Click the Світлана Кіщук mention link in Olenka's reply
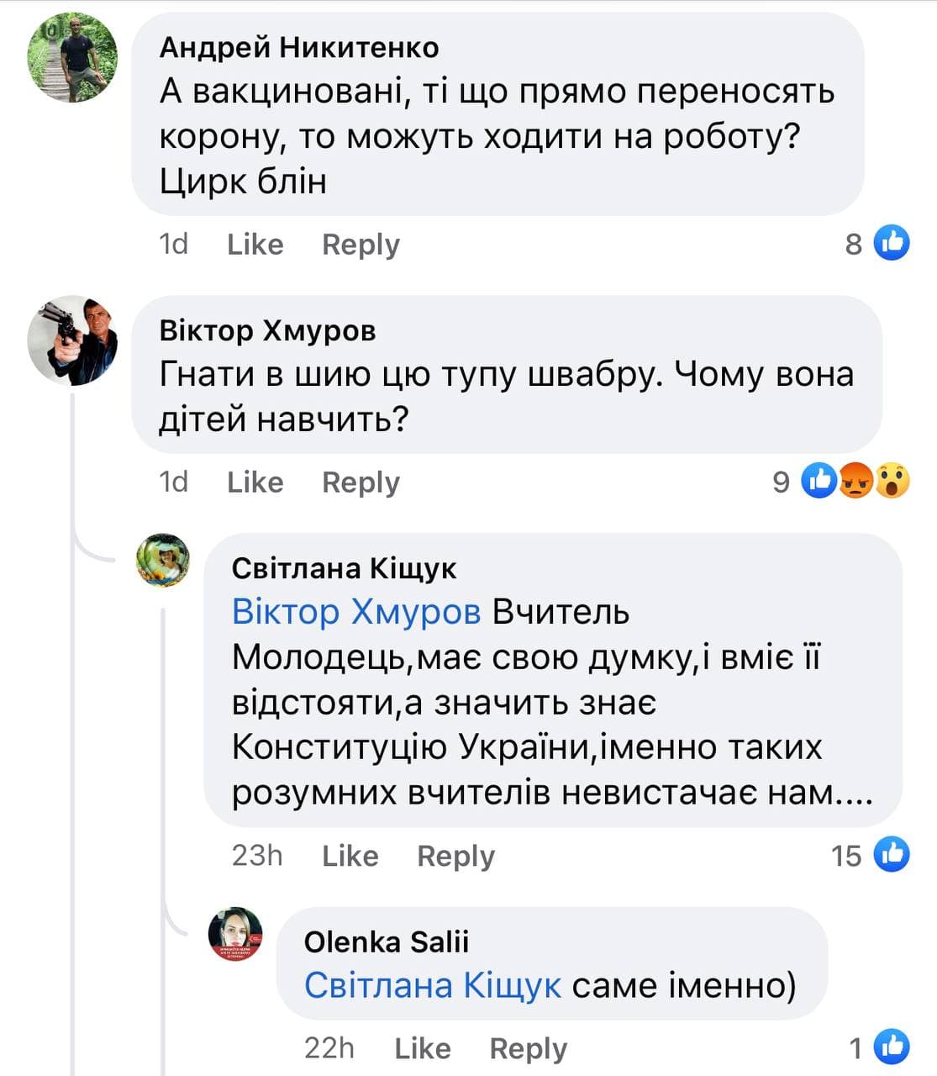The height and width of the screenshot is (1076, 937). (x=432, y=985)
